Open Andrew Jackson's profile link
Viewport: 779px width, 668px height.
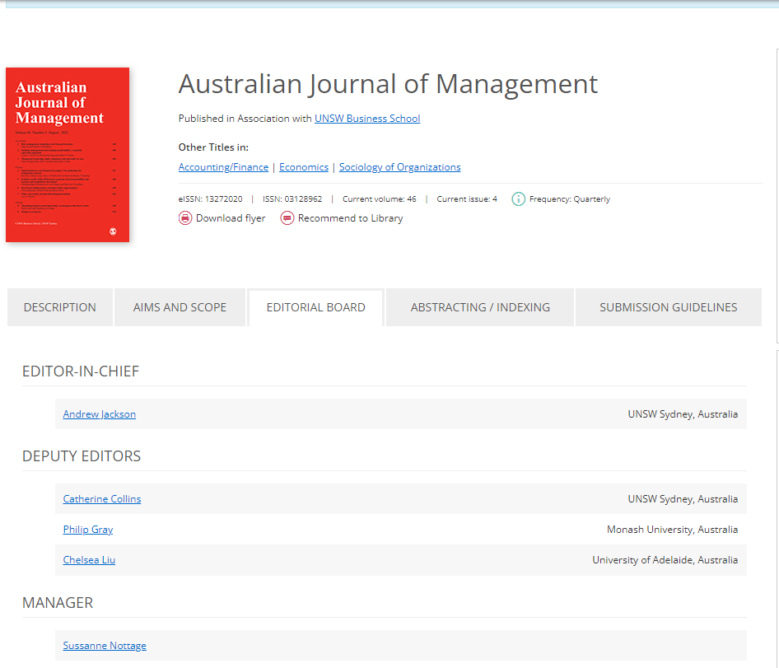[x=100, y=414]
